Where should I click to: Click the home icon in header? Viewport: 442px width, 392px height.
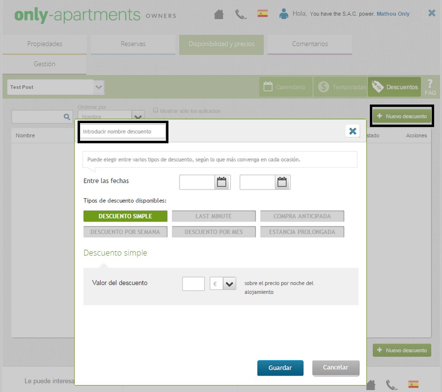(x=219, y=14)
